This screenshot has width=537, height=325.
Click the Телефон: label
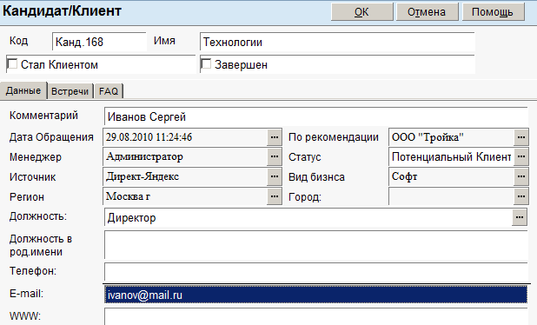33,271
